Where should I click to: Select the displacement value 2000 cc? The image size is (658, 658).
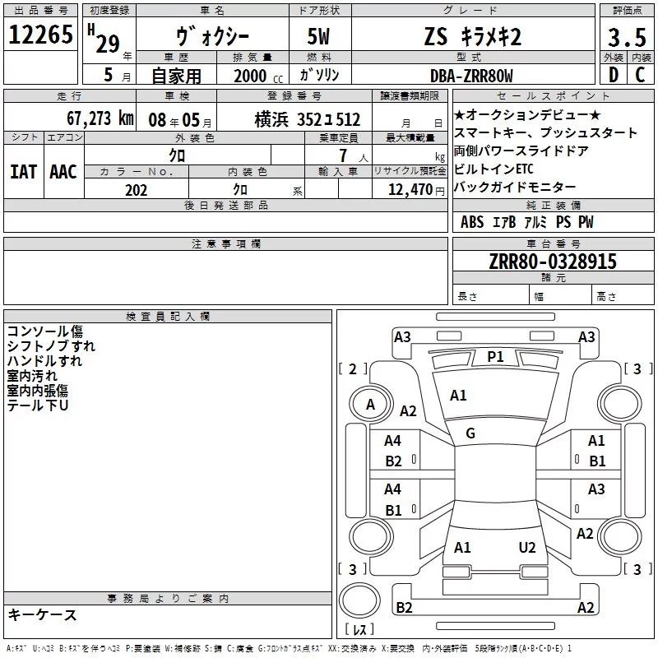coord(258,76)
